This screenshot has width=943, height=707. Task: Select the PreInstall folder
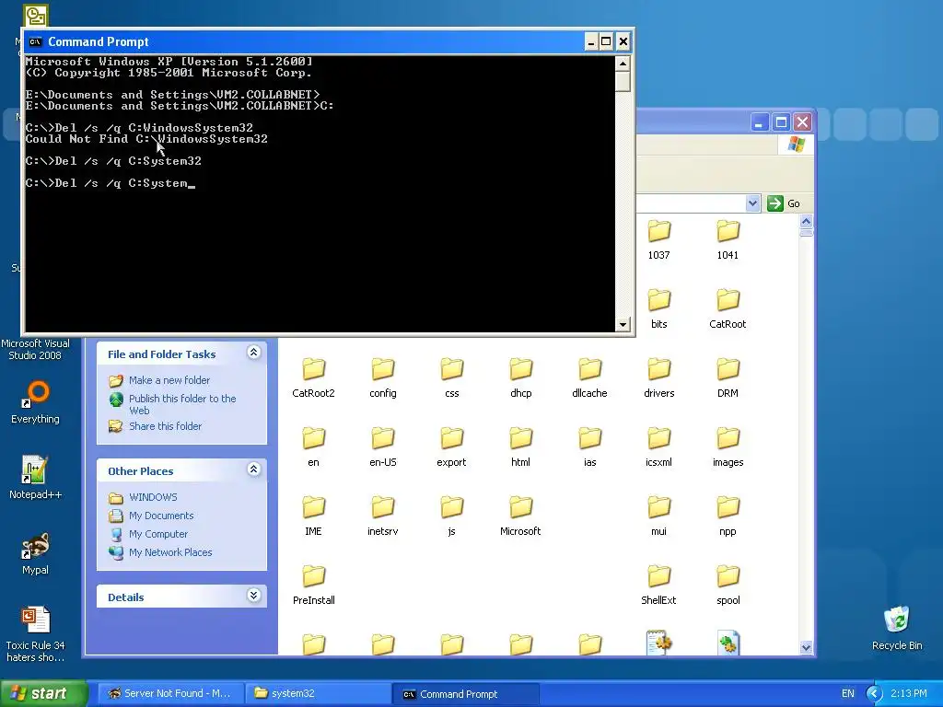click(x=313, y=585)
